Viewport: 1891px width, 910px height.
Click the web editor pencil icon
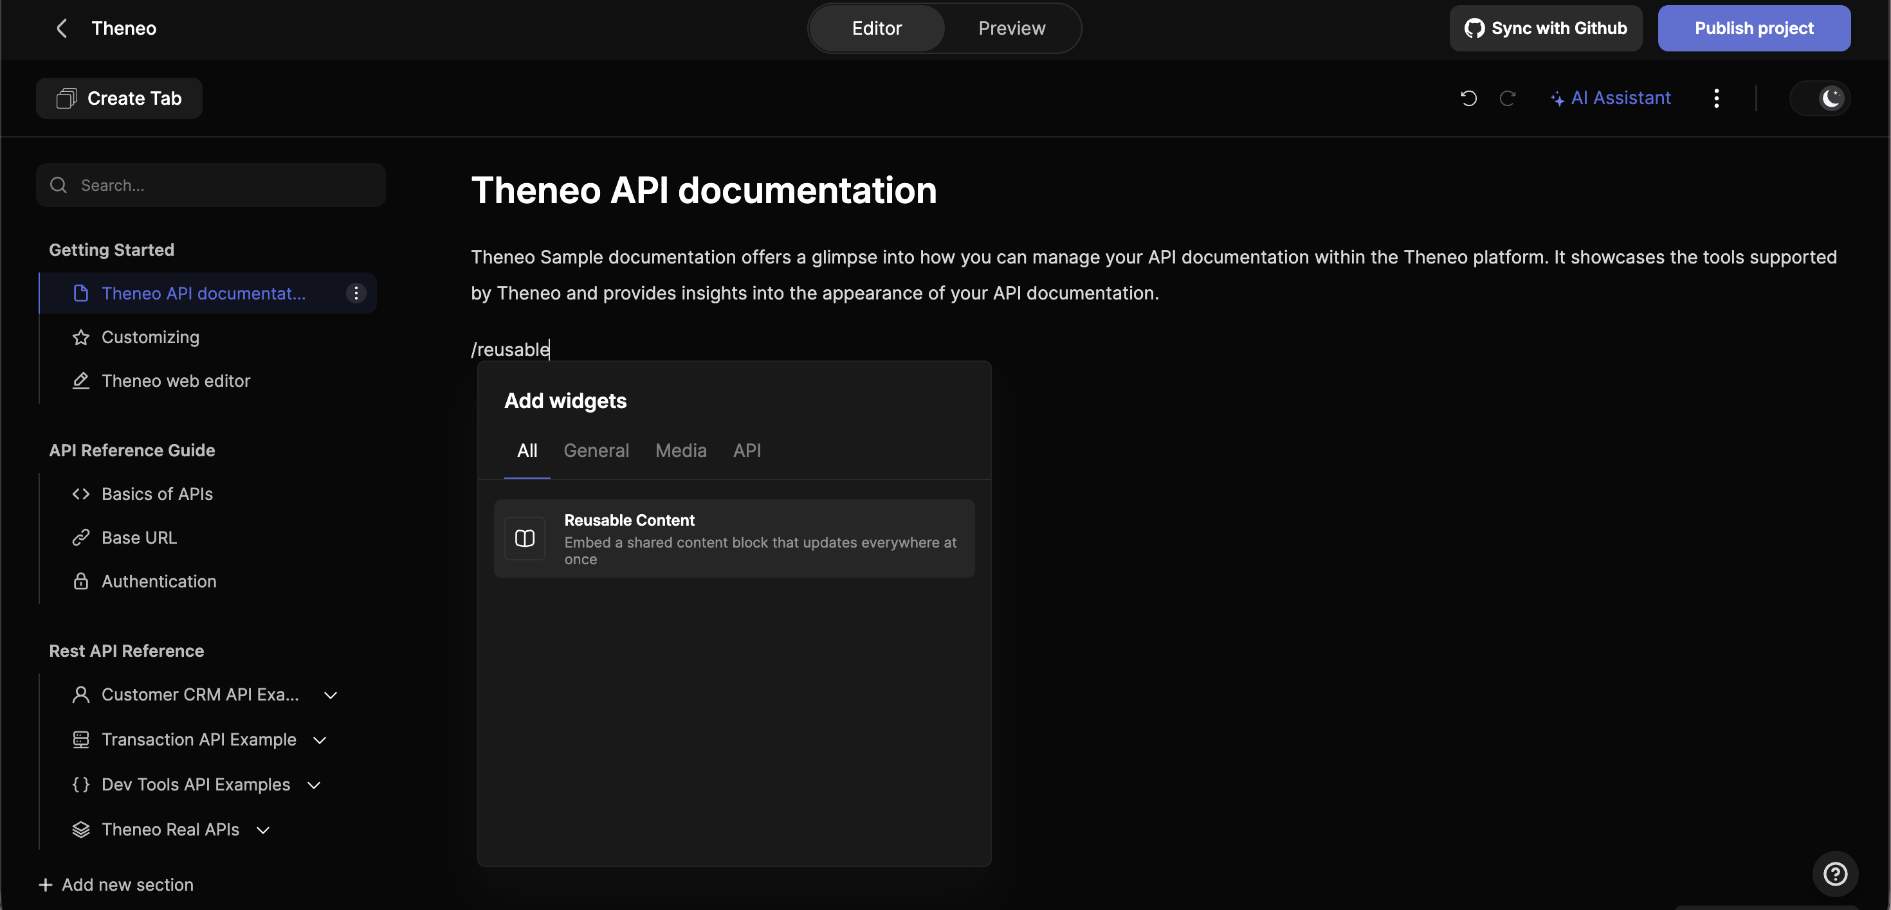tap(81, 381)
